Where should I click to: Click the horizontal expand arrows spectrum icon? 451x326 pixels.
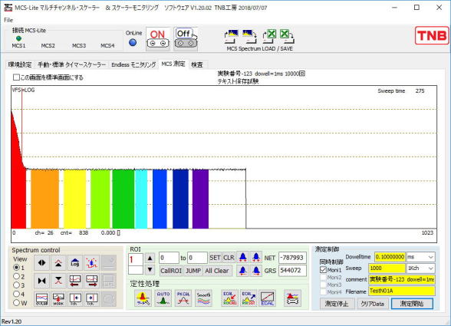[42, 262]
